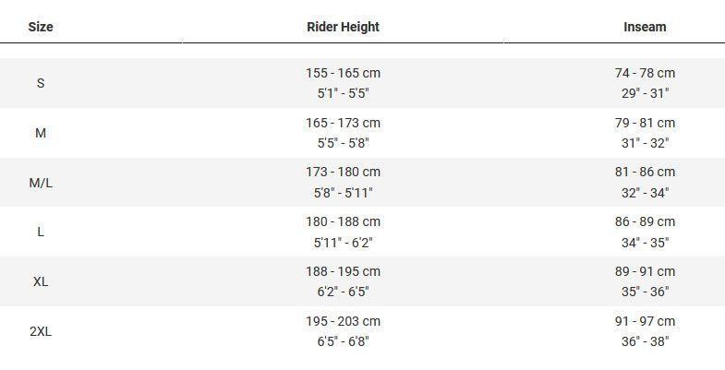Image resolution: width=725 pixels, height=370 pixels.
Task: Select the 2XL size row label
Action: (x=41, y=331)
